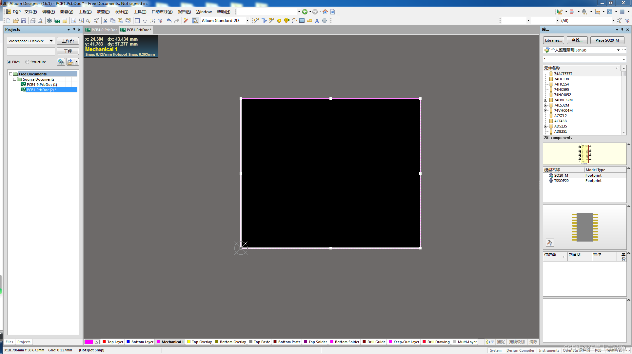Image resolution: width=632 pixels, height=354 pixels.
Task: Open the 设计(D) menu
Action: [x=121, y=12]
